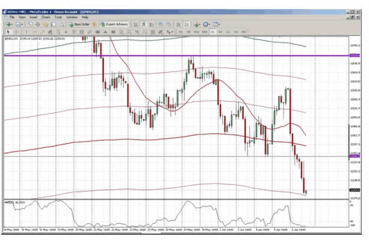Select the Horizontal Line drawing tool
The width and height of the screenshot is (369, 240).
[x=35, y=32]
